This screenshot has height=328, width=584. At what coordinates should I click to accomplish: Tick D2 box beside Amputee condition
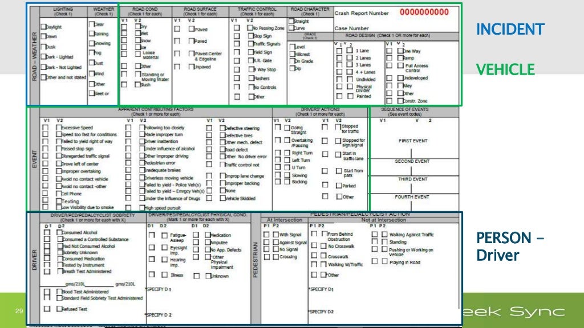coord(208,242)
